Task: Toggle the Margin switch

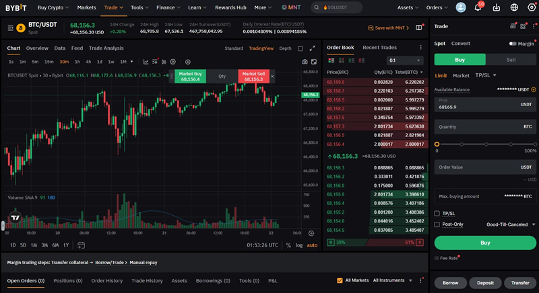Action: (513, 44)
